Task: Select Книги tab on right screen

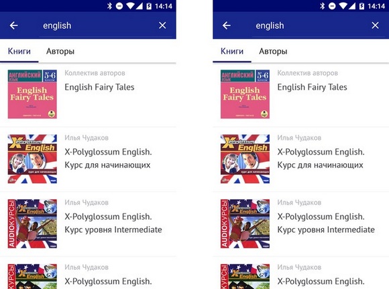Action: coord(232,52)
